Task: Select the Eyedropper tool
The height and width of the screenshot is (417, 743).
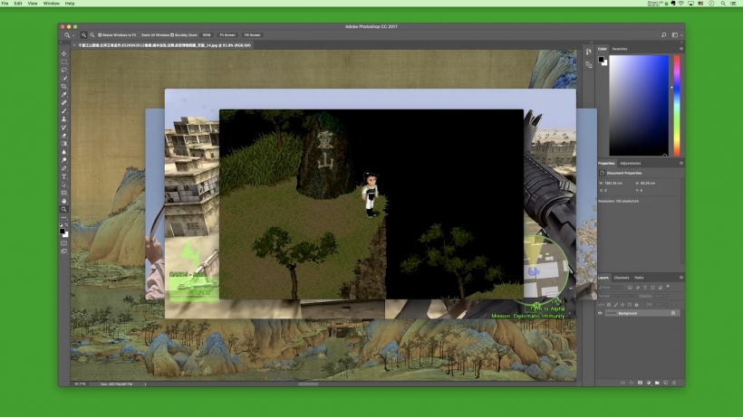Action: click(63, 94)
